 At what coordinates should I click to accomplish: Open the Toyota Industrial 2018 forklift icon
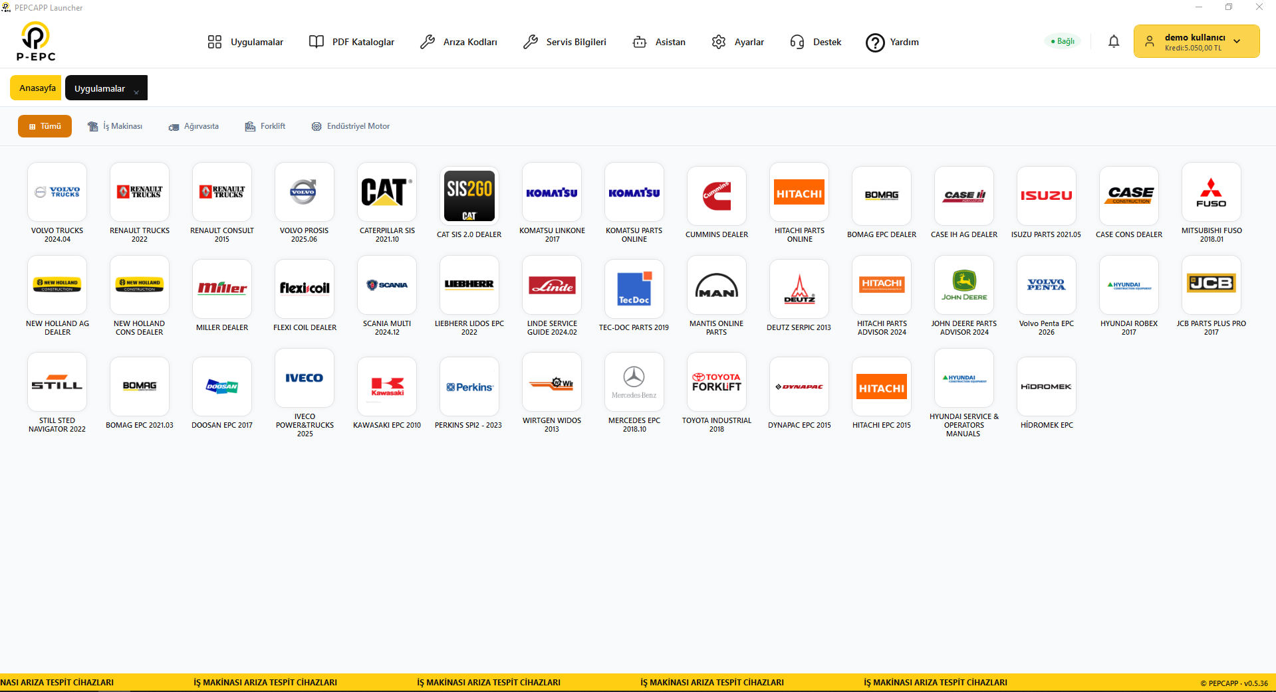pyautogui.click(x=717, y=382)
